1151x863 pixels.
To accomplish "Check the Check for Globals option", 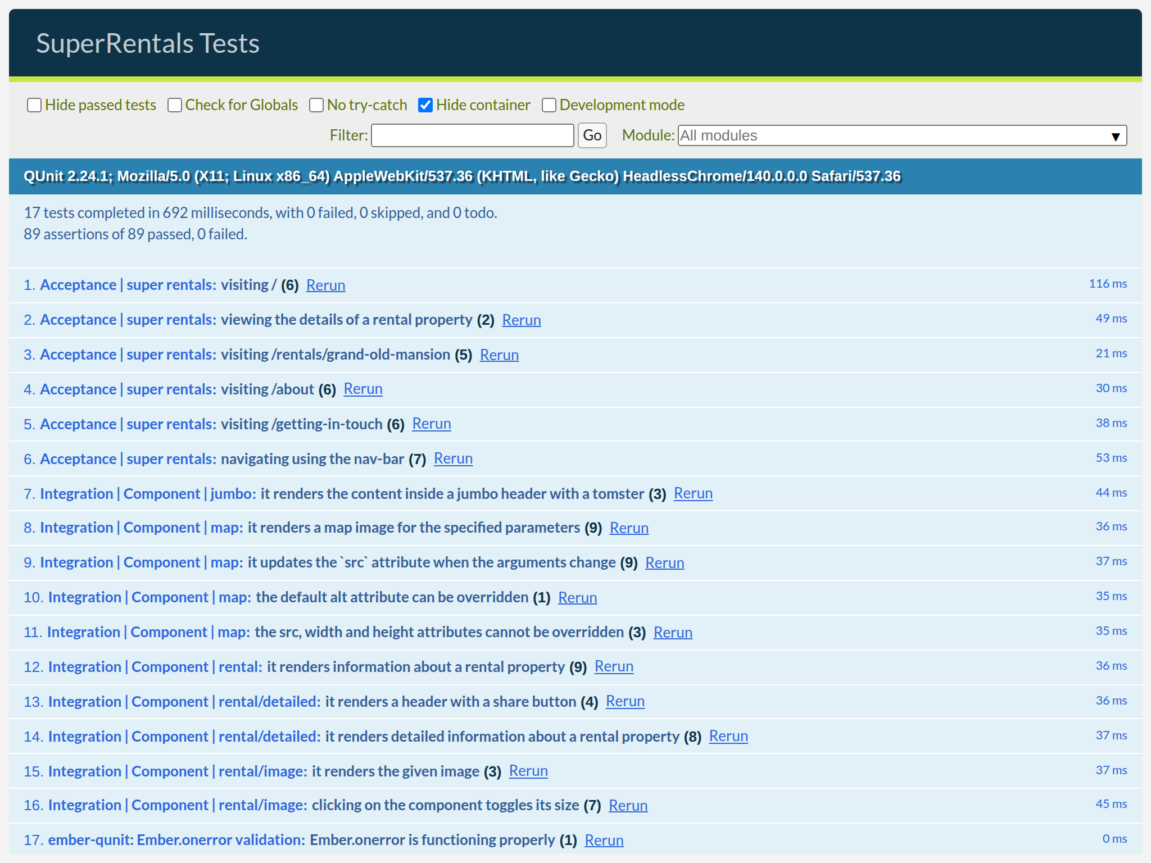I will [175, 105].
